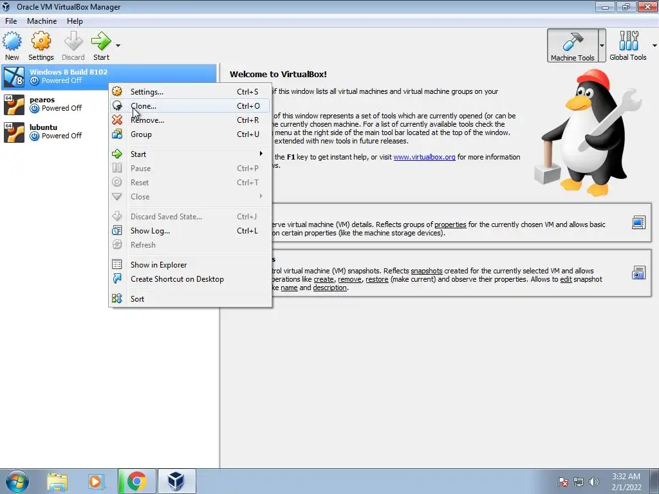
Task: Click the Global Tools button
Action: tap(628, 46)
